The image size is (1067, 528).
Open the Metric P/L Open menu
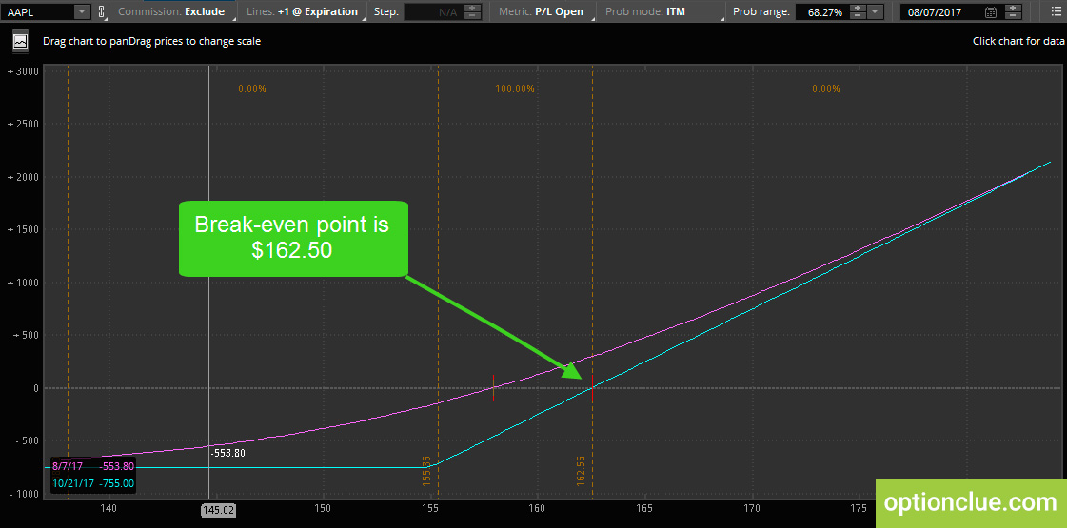[x=543, y=11]
